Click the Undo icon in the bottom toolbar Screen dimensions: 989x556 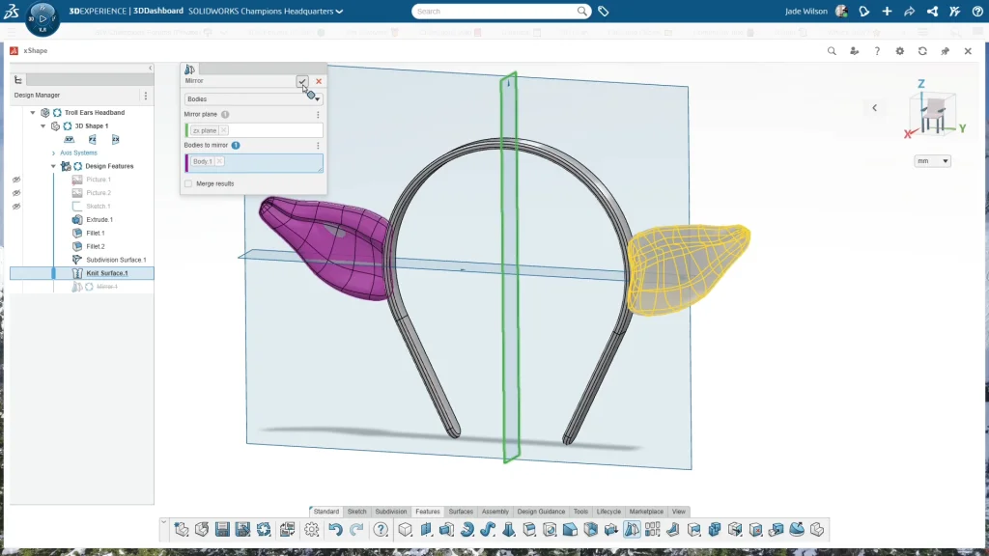(335, 529)
